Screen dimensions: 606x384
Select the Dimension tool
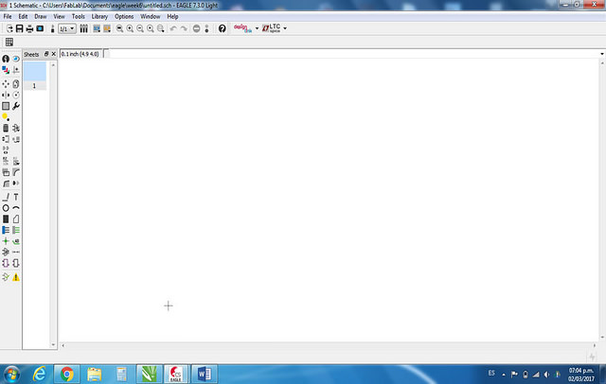coord(16,252)
